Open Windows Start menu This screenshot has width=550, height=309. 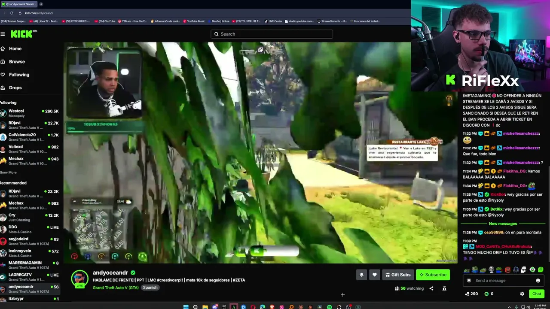[186, 307]
